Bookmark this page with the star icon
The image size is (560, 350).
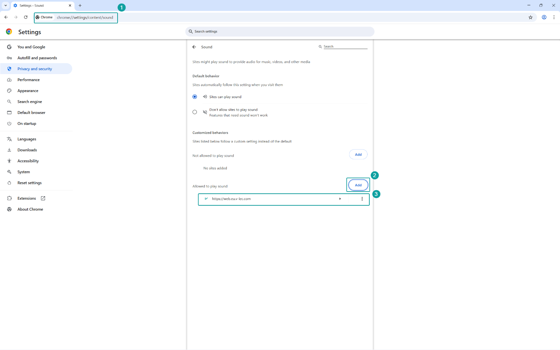coord(530,17)
